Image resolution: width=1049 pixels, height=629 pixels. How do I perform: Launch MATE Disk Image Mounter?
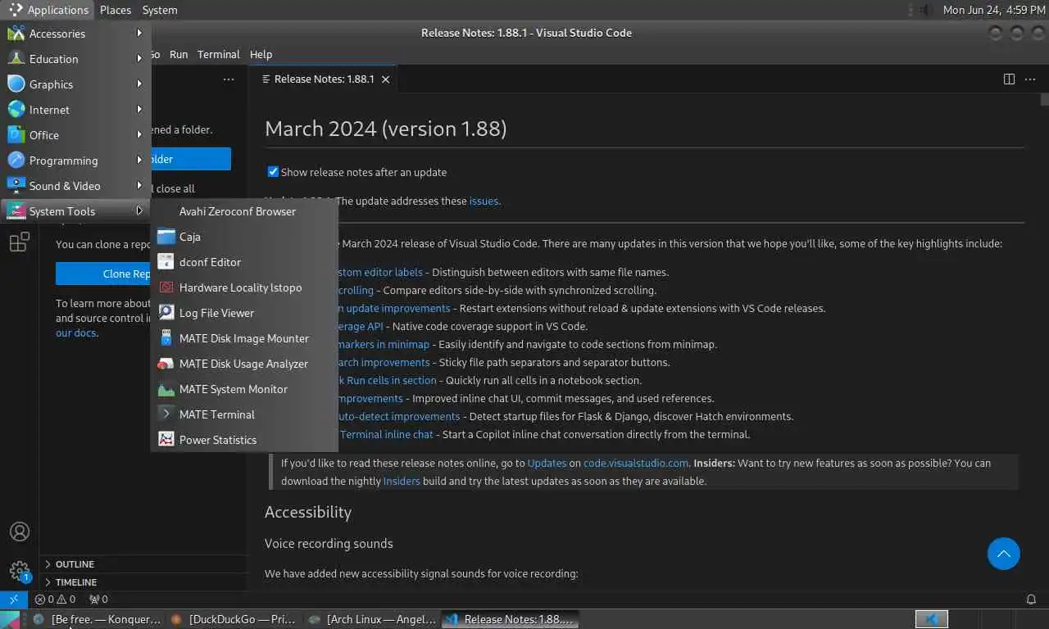click(244, 338)
